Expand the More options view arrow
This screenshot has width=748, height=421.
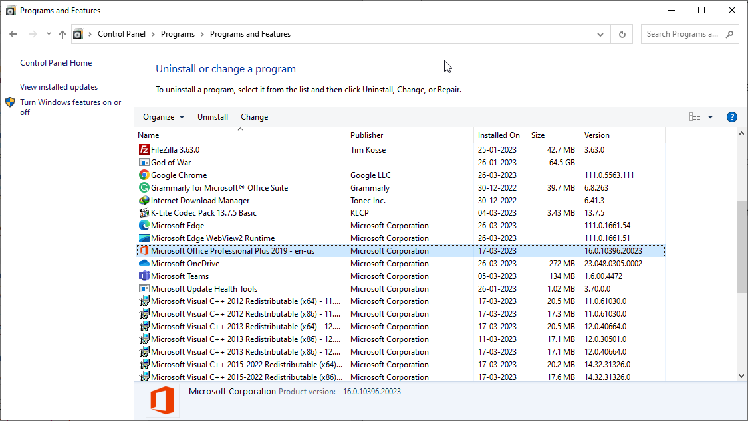click(x=710, y=117)
